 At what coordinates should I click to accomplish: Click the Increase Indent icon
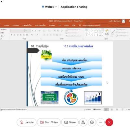58,31
